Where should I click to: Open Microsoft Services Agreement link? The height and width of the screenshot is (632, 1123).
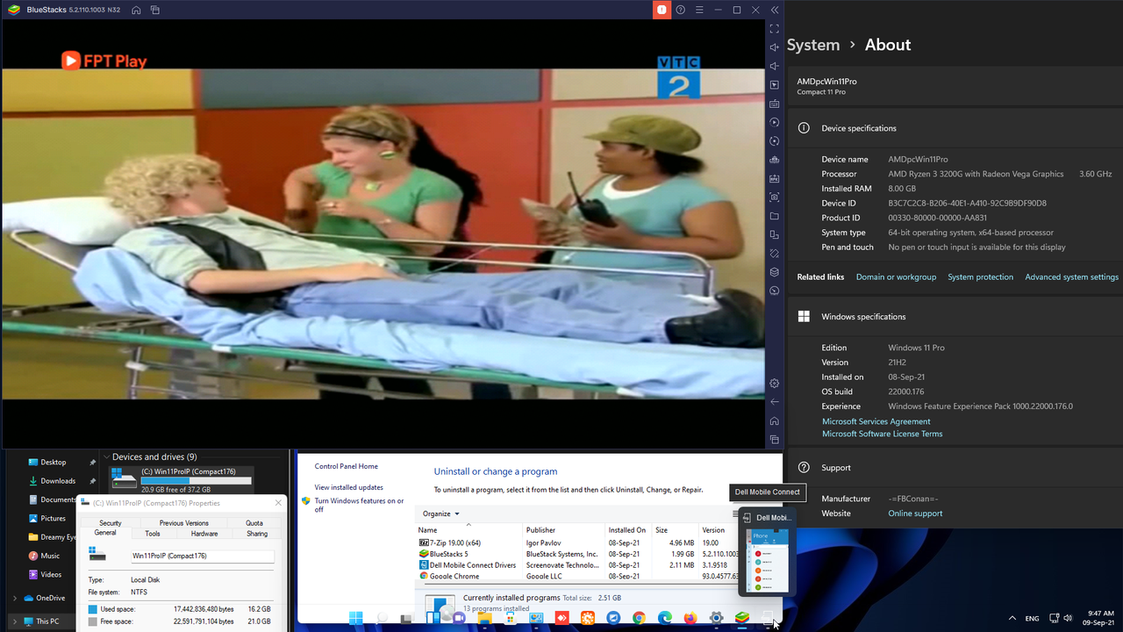point(876,422)
